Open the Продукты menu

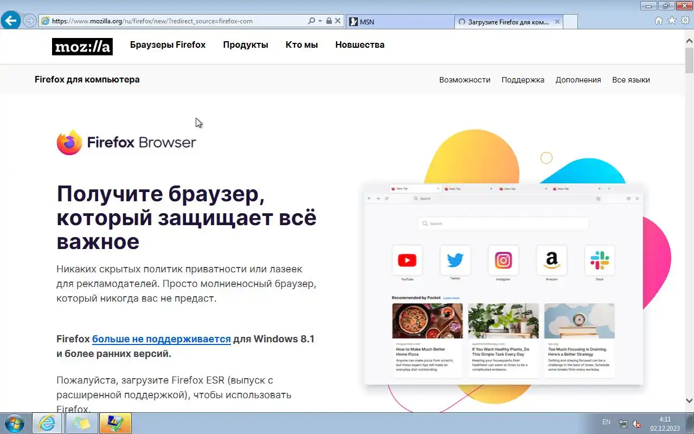pos(246,45)
